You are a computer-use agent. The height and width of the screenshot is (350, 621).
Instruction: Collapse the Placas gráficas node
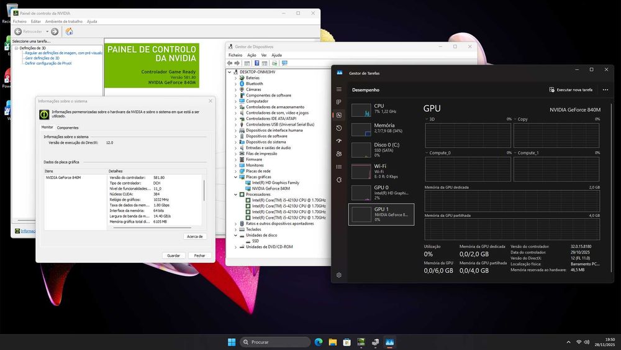point(235,177)
